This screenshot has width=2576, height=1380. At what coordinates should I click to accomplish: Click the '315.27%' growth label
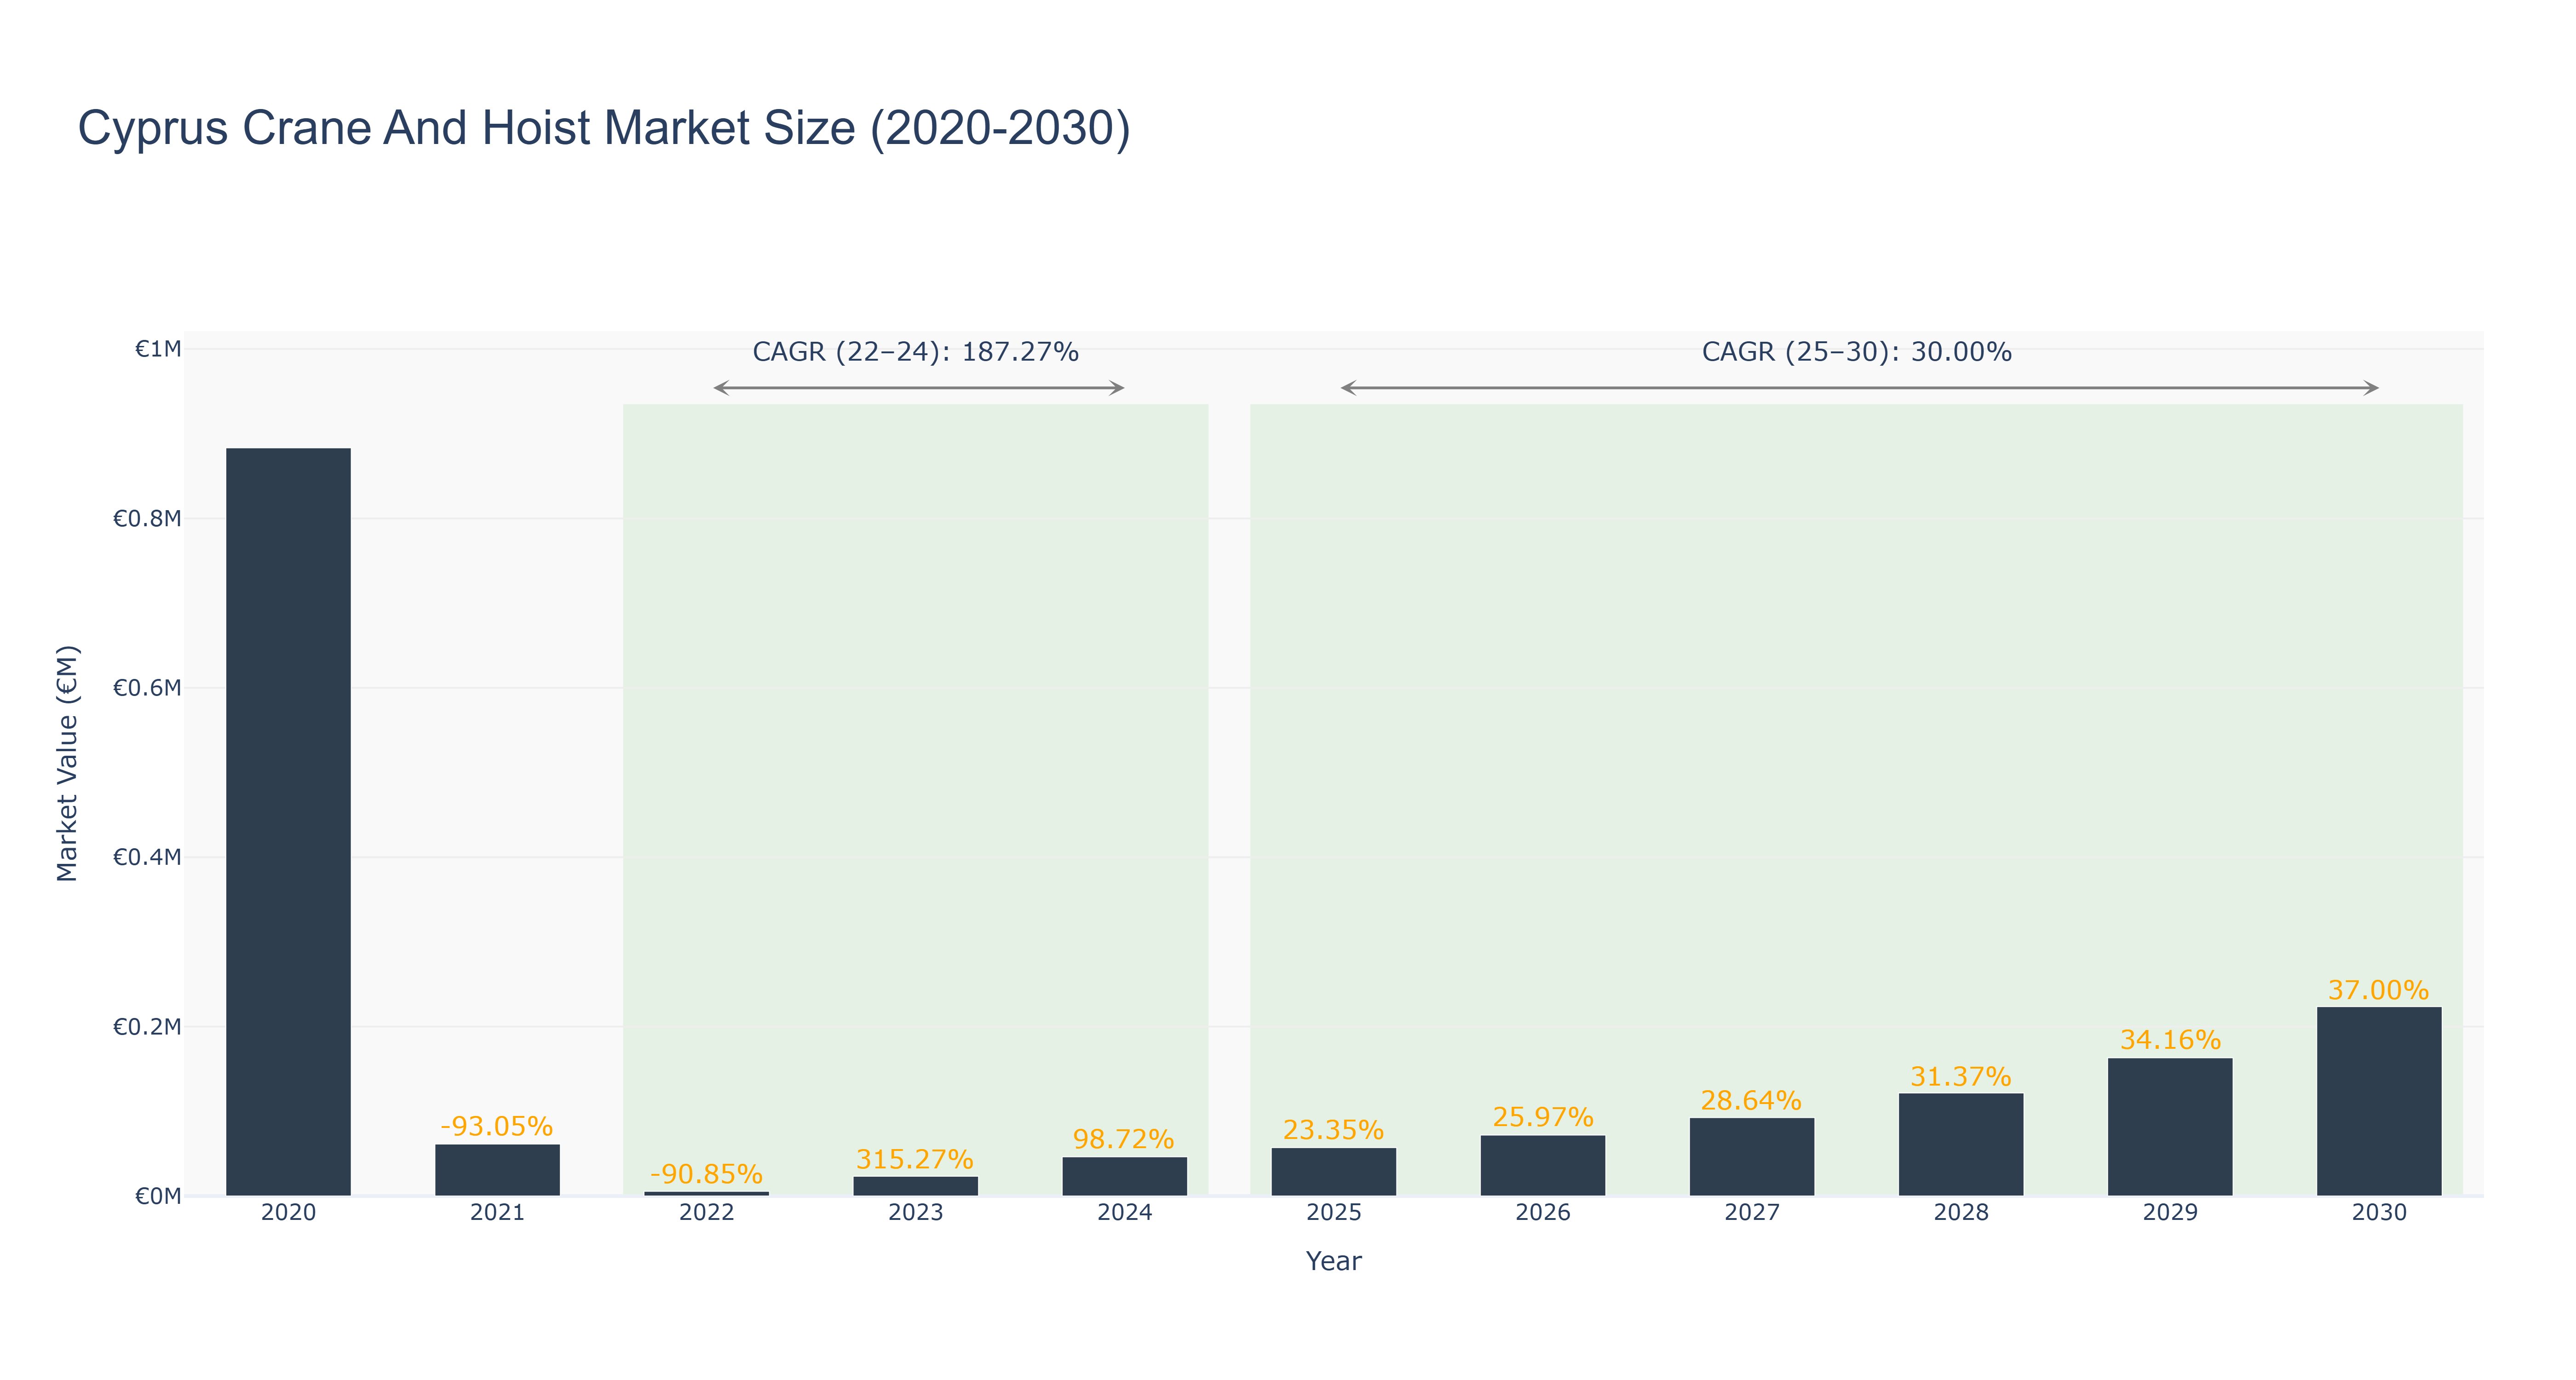click(x=915, y=1159)
